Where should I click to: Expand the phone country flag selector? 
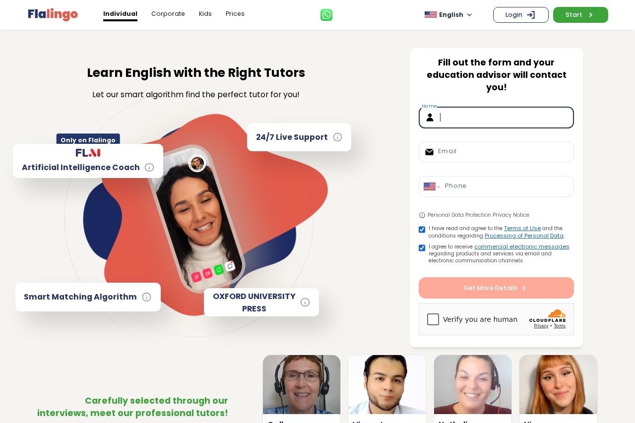tap(432, 186)
